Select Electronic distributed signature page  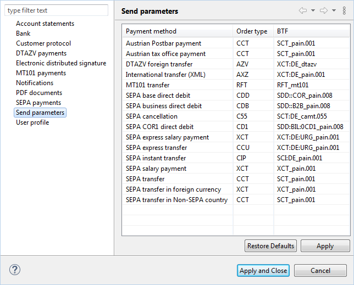[x=61, y=63]
